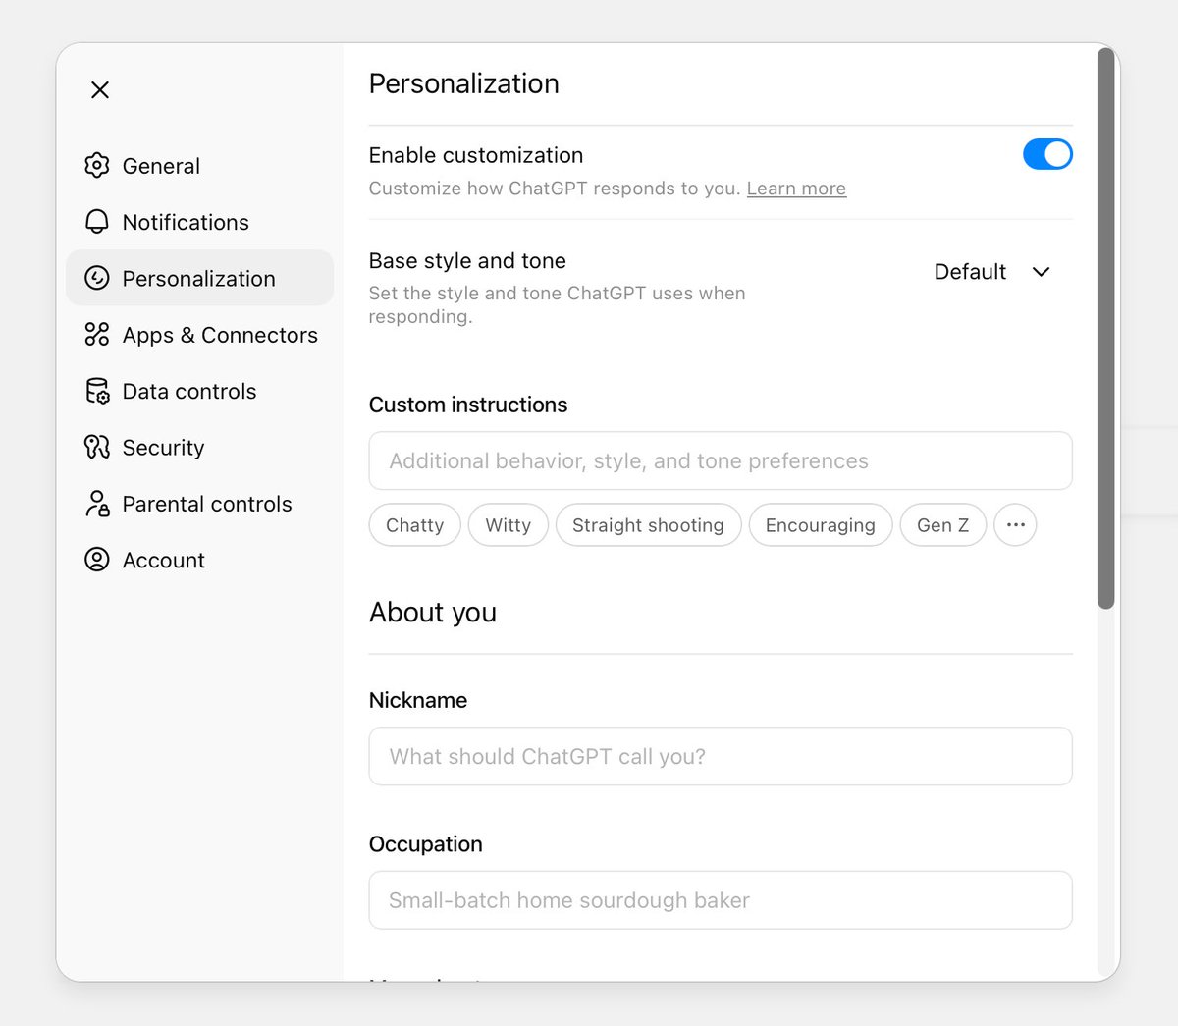Click the Data controls database icon

coord(97,391)
